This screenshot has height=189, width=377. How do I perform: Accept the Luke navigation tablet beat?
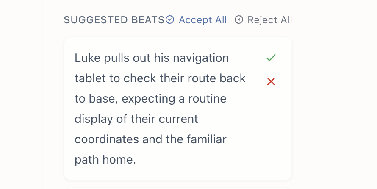click(271, 58)
